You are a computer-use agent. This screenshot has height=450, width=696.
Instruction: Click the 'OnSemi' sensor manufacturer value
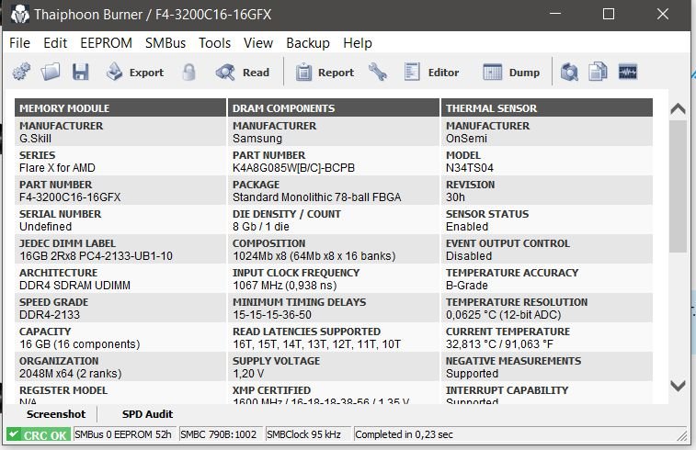pos(466,139)
